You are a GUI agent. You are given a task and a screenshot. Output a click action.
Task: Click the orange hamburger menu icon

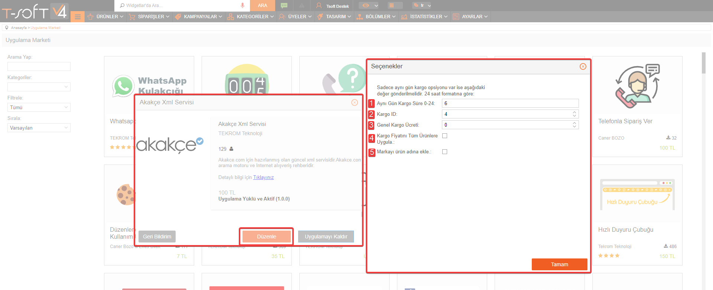78,17
